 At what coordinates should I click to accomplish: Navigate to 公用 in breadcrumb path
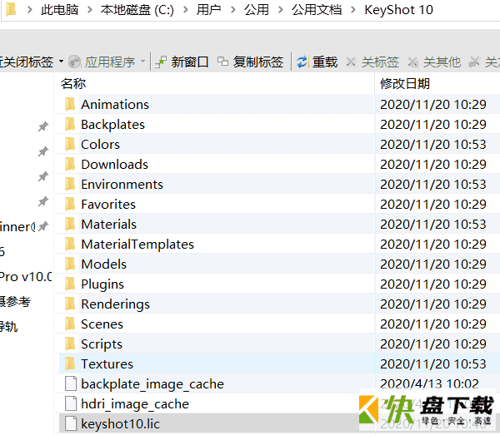click(x=257, y=10)
